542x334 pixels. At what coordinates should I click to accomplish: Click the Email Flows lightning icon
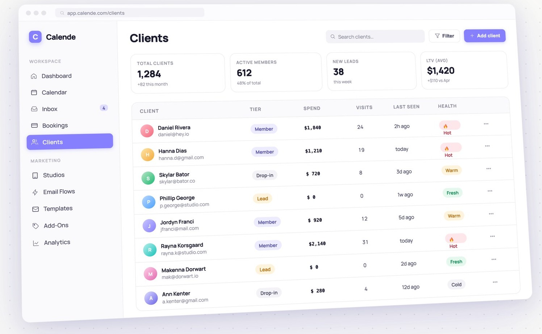35,192
